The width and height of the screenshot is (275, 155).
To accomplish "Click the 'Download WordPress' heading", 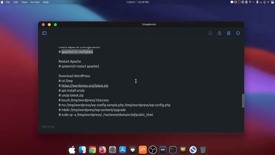I will click(x=74, y=76).
